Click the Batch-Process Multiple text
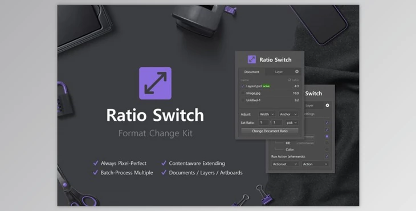Viewport: 416px width, 211px height. click(127, 173)
